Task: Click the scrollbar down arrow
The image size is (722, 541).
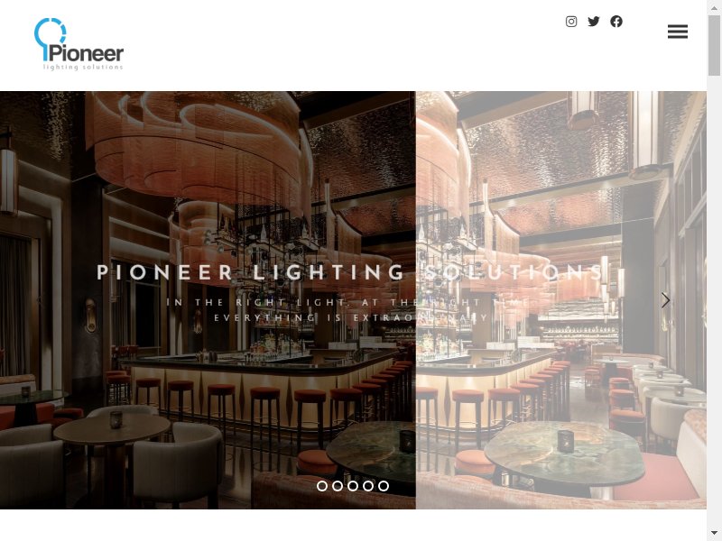Action: pyautogui.click(x=714, y=533)
